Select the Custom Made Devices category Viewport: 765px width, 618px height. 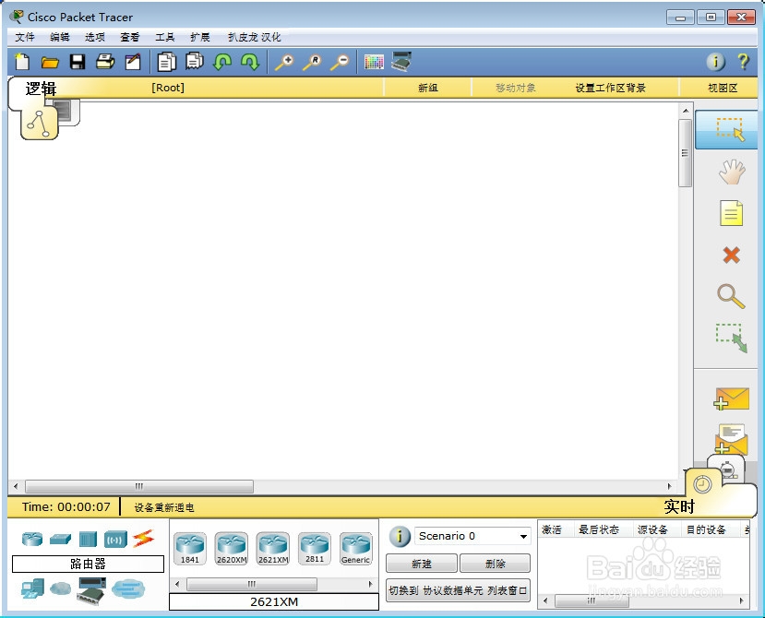coord(91,590)
